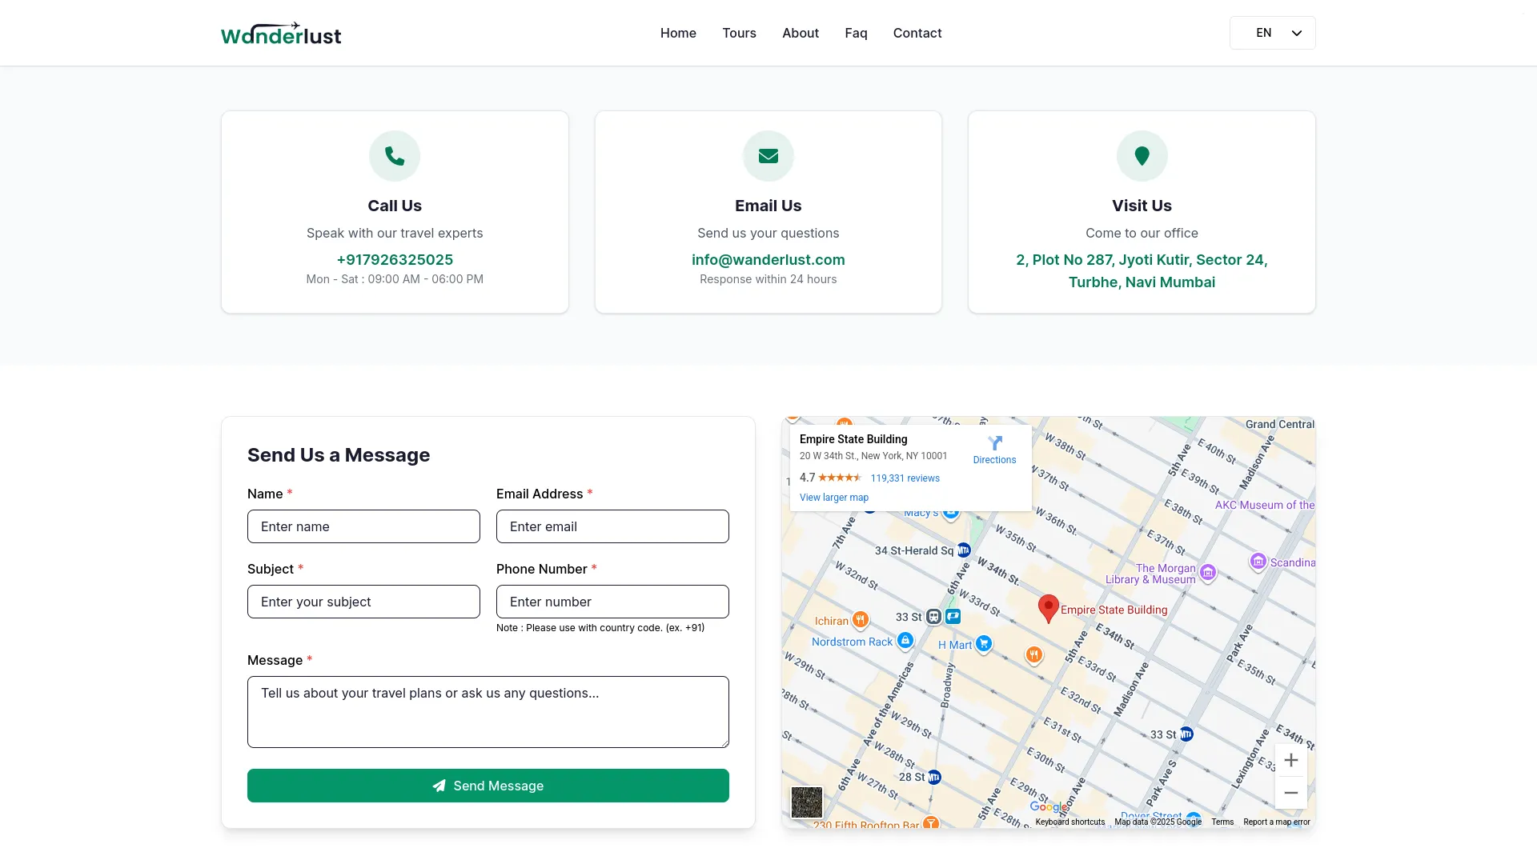Click the info@wanderlust.com email link
This screenshot has height=864, width=1537.
pyautogui.click(x=768, y=259)
